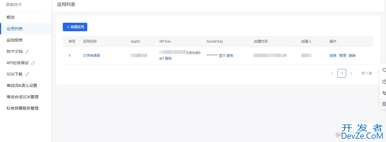Screen dimensions: 386x142
Task: Click the Secret Key column header
Action: pyautogui.click(x=215, y=41)
